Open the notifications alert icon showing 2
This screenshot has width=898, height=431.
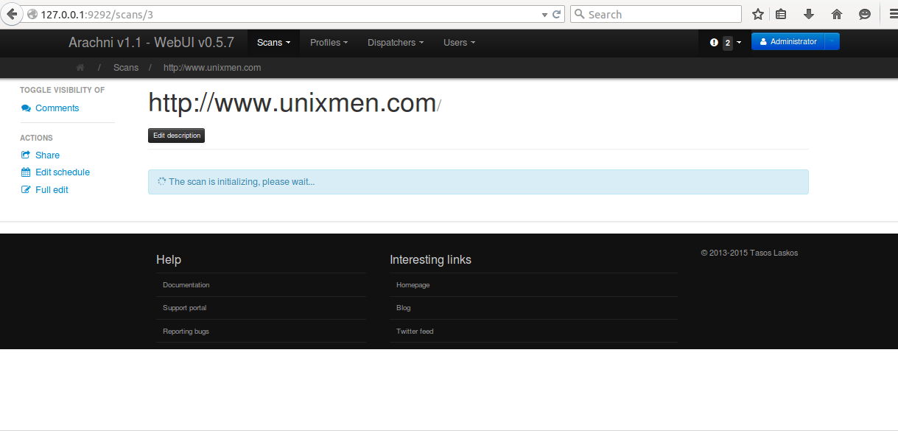click(725, 43)
